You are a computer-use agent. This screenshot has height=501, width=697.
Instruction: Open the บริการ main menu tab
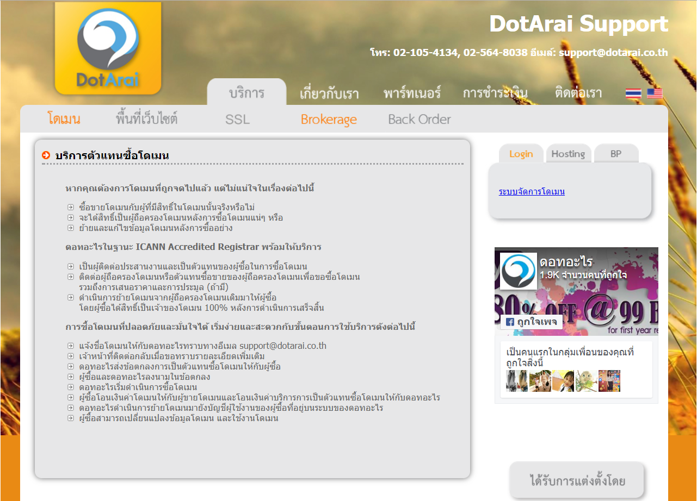click(246, 93)
